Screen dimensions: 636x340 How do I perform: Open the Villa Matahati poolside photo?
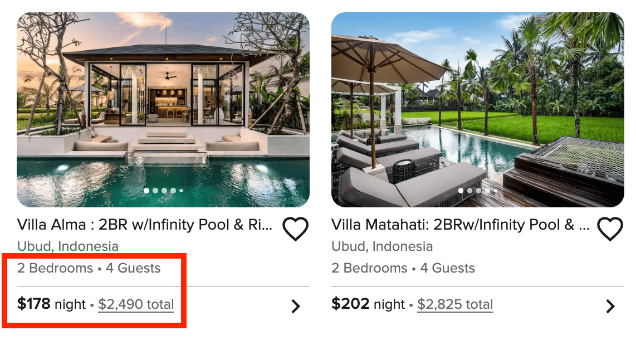(477, 106)
